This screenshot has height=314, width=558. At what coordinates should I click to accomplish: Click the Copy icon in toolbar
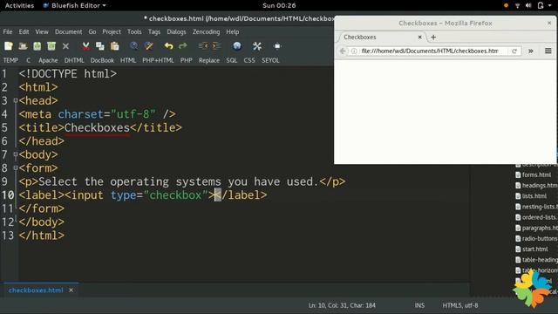coord(100,46)
